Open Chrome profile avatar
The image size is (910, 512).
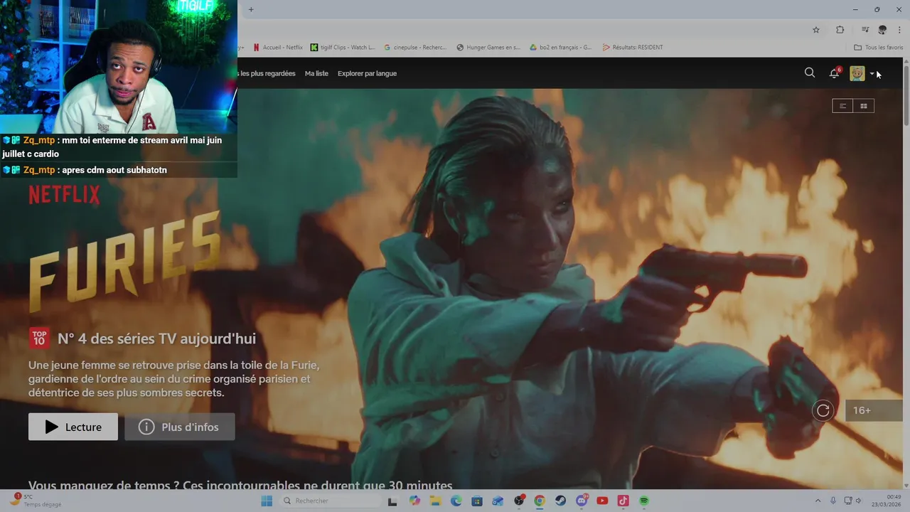point(882,30)
